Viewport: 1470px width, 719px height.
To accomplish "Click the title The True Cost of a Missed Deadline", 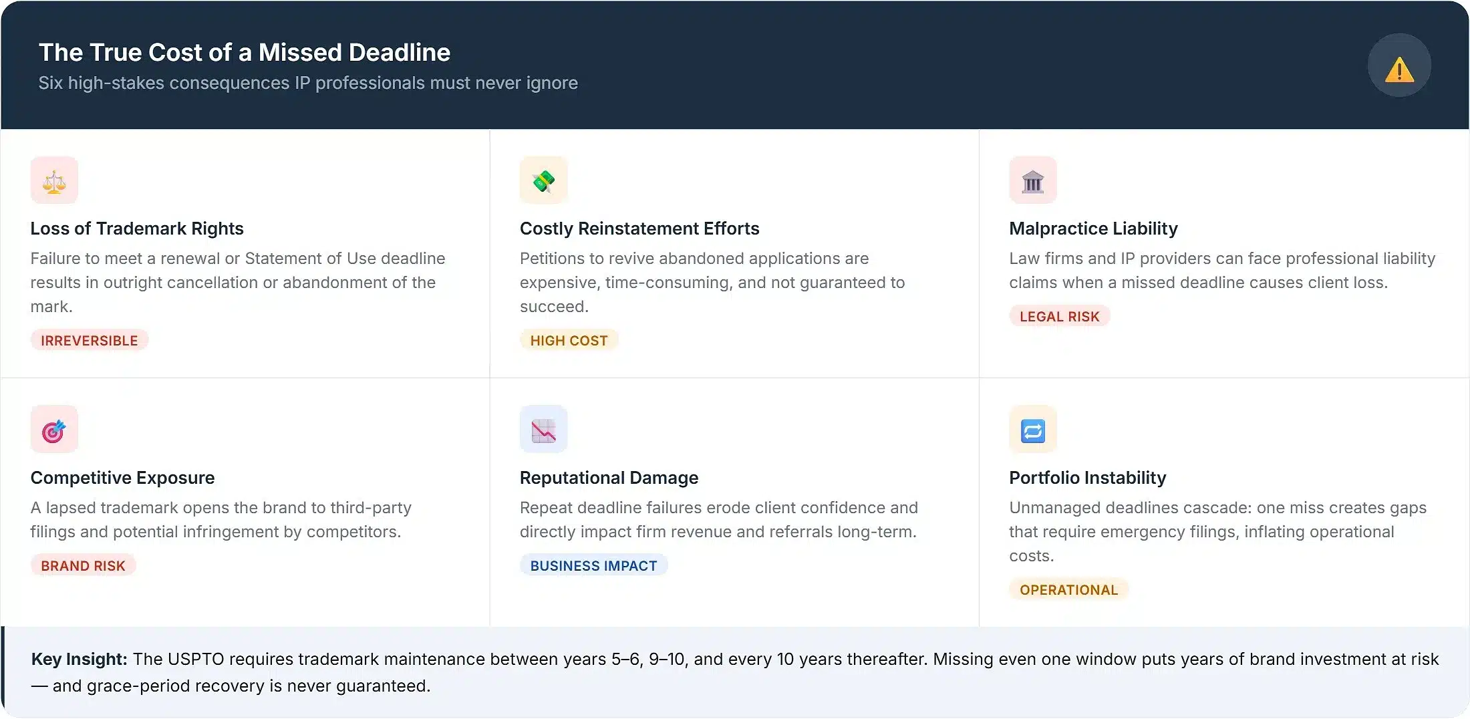I will click(245, 52).
